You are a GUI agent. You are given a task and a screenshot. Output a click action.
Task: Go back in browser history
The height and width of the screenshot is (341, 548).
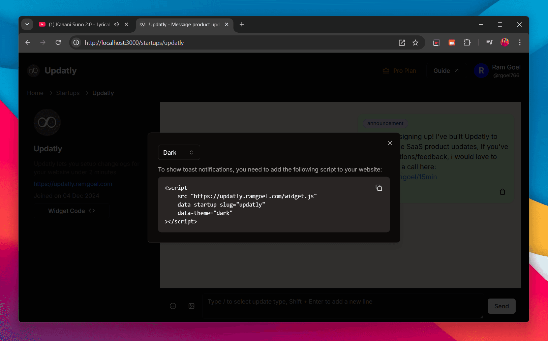[28, 42]
